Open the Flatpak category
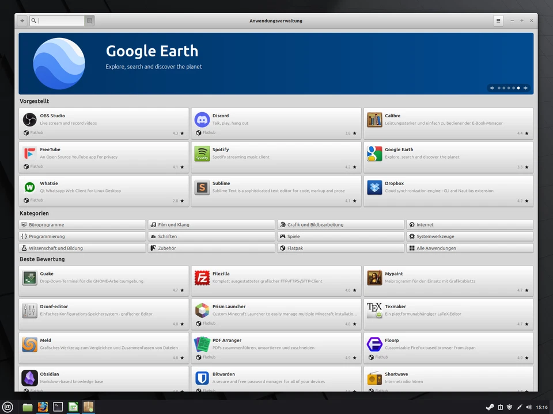Screen dimensions: 553x414 pos(340,248)
